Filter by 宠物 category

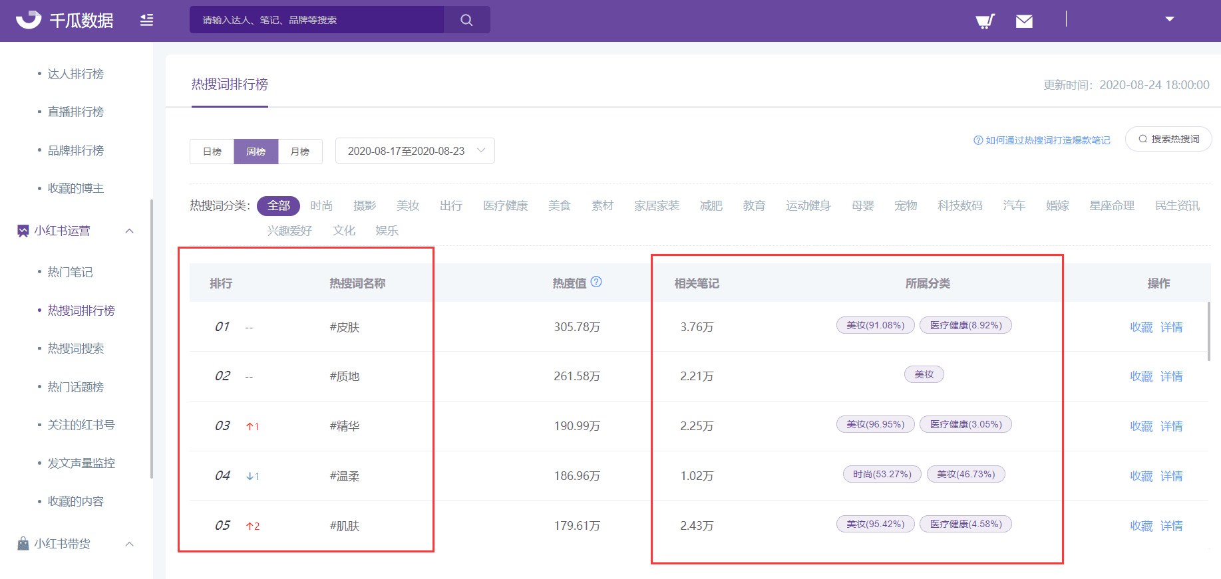[906, 206]
